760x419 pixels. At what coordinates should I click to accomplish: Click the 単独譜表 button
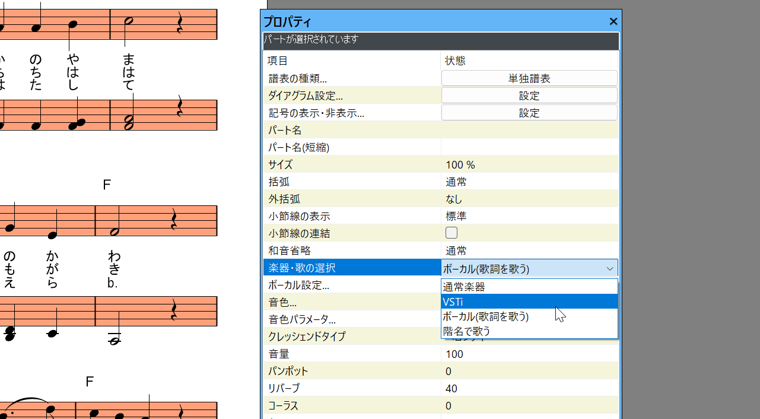click(529, 78)
